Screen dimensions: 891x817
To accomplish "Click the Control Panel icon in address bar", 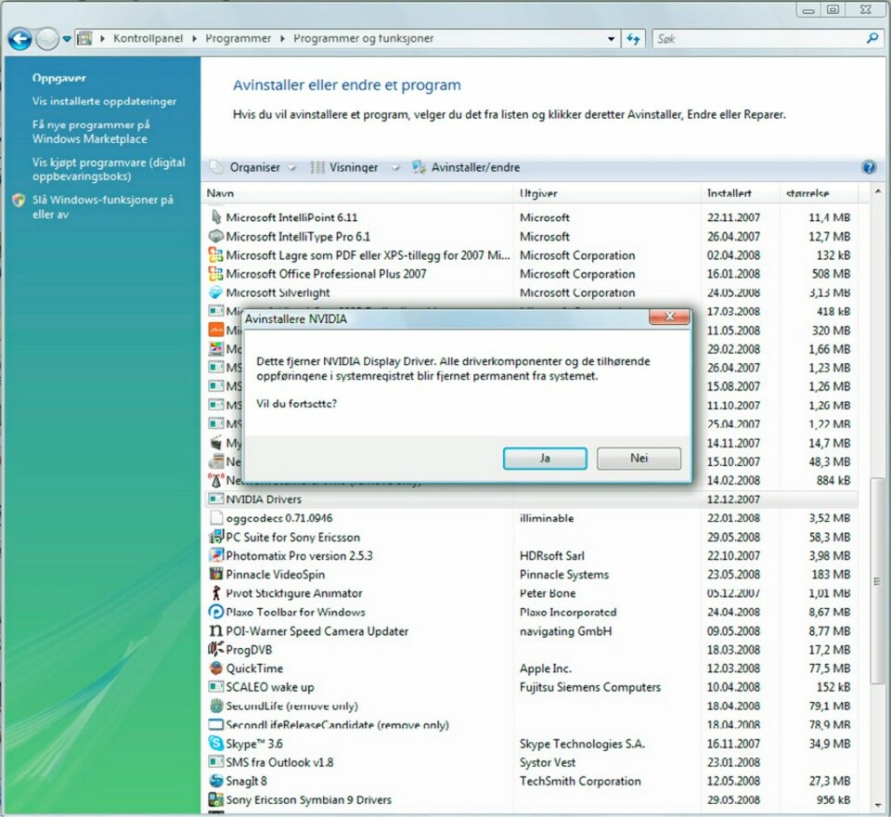I will pos(84,39).
